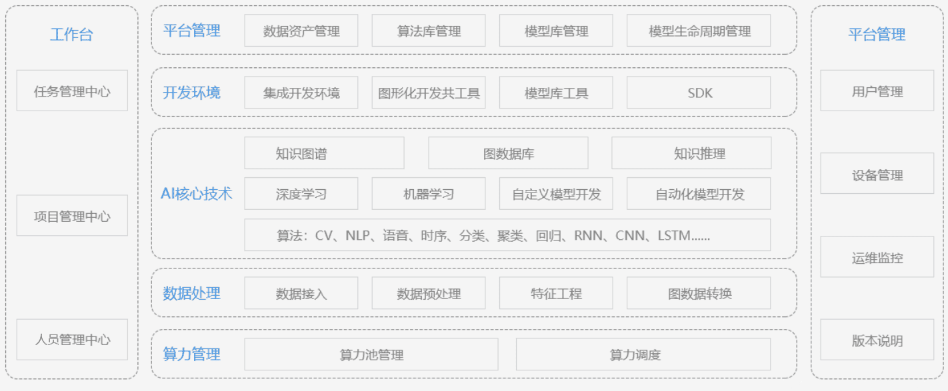Image resolution: width=948 pixels, height=391 pixels.
Task: Choose 自动化模型开发 item
Action: pos(699,194)
